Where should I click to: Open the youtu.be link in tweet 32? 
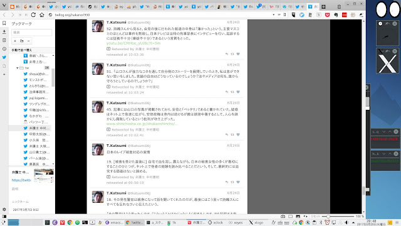click(x=133, y=43)
